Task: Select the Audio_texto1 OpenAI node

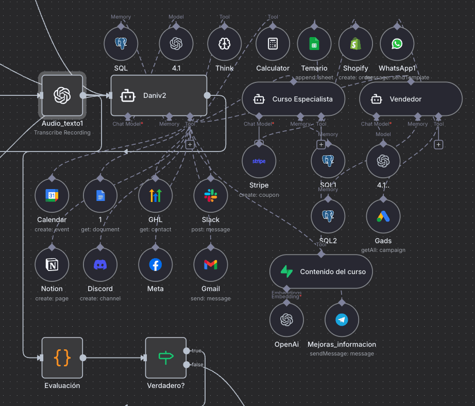Action: 62,95
